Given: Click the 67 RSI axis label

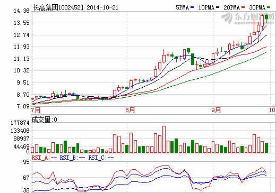Looking at the screenshot, I should (27, 178).
